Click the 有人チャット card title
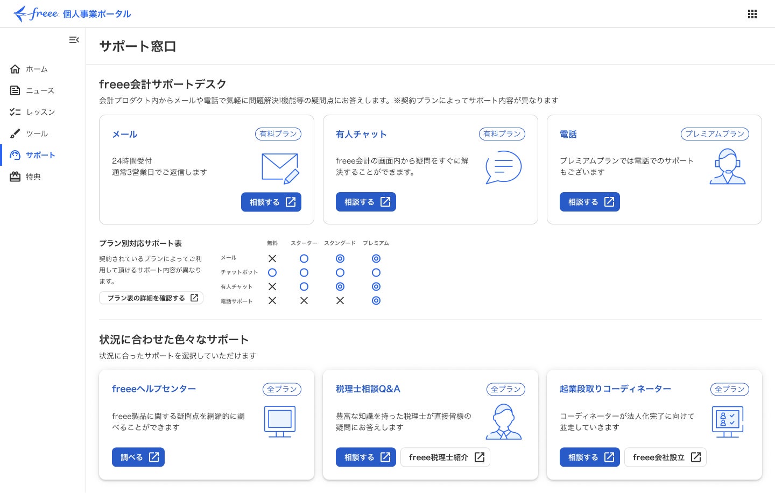Image resolution: width=775 pixels, height=493 pixels. tap(361, 134)
